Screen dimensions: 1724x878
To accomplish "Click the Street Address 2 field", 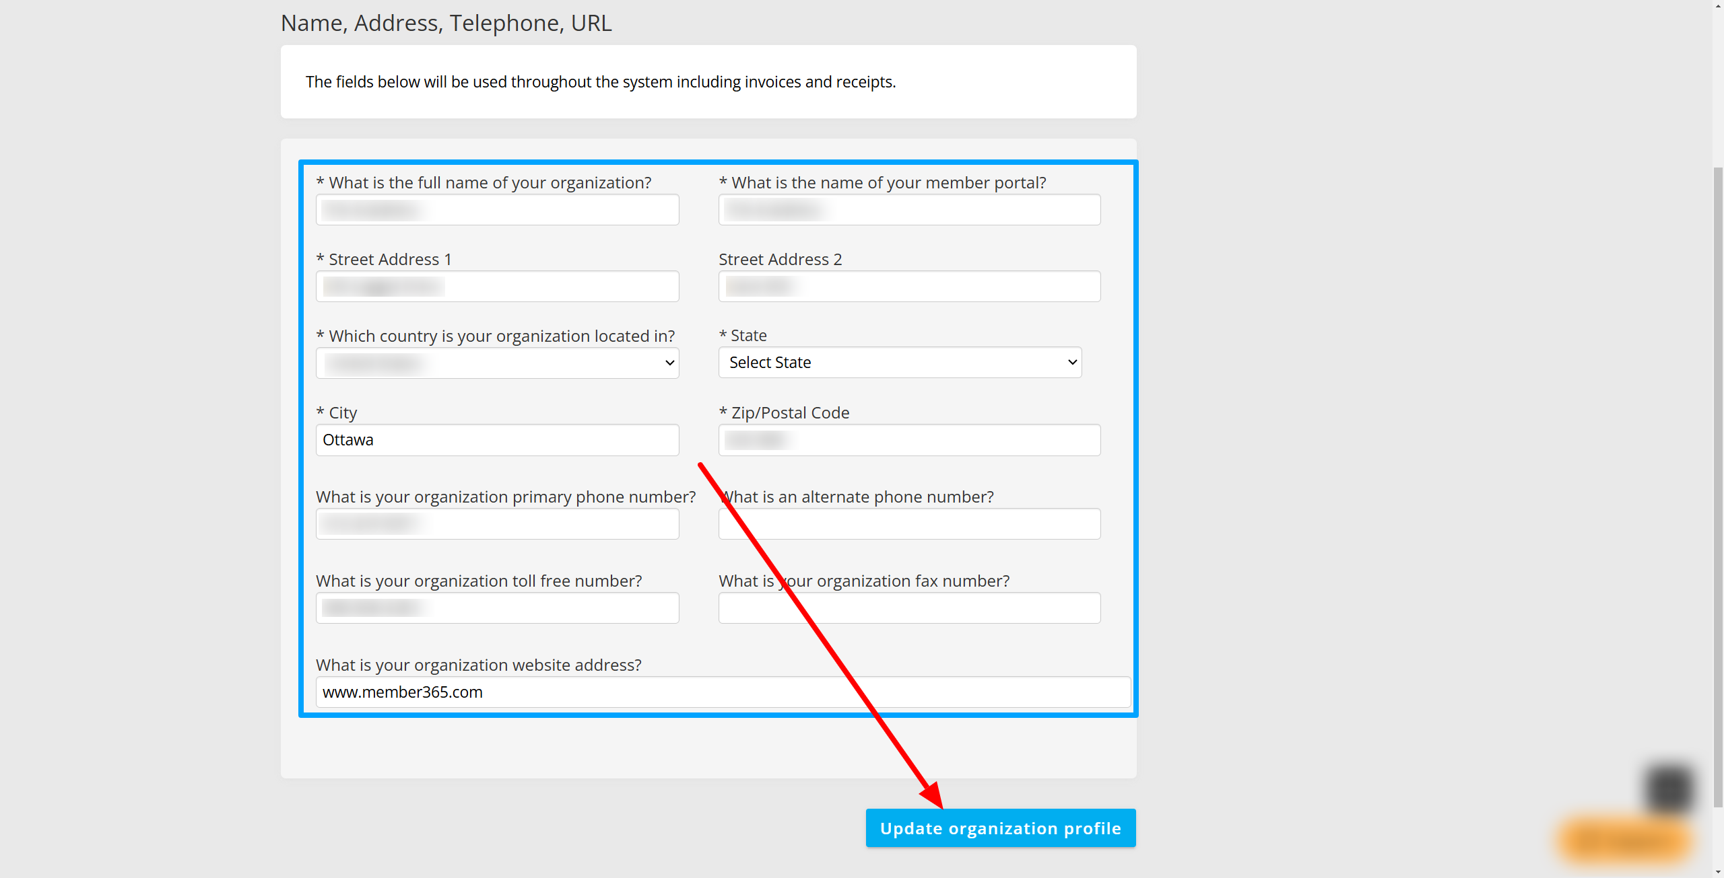I will pos(910,287).
